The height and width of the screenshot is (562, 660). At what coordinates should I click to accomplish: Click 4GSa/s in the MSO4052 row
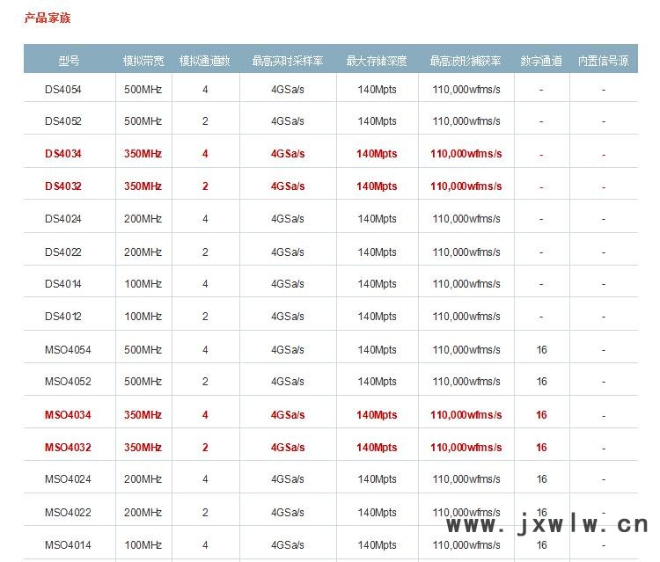click(x=288, y=382)
